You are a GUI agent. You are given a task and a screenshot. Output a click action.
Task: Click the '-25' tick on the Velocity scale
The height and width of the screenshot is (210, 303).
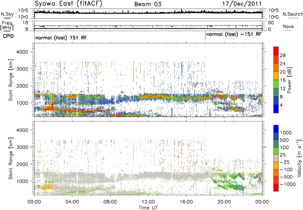click(284, 162)
